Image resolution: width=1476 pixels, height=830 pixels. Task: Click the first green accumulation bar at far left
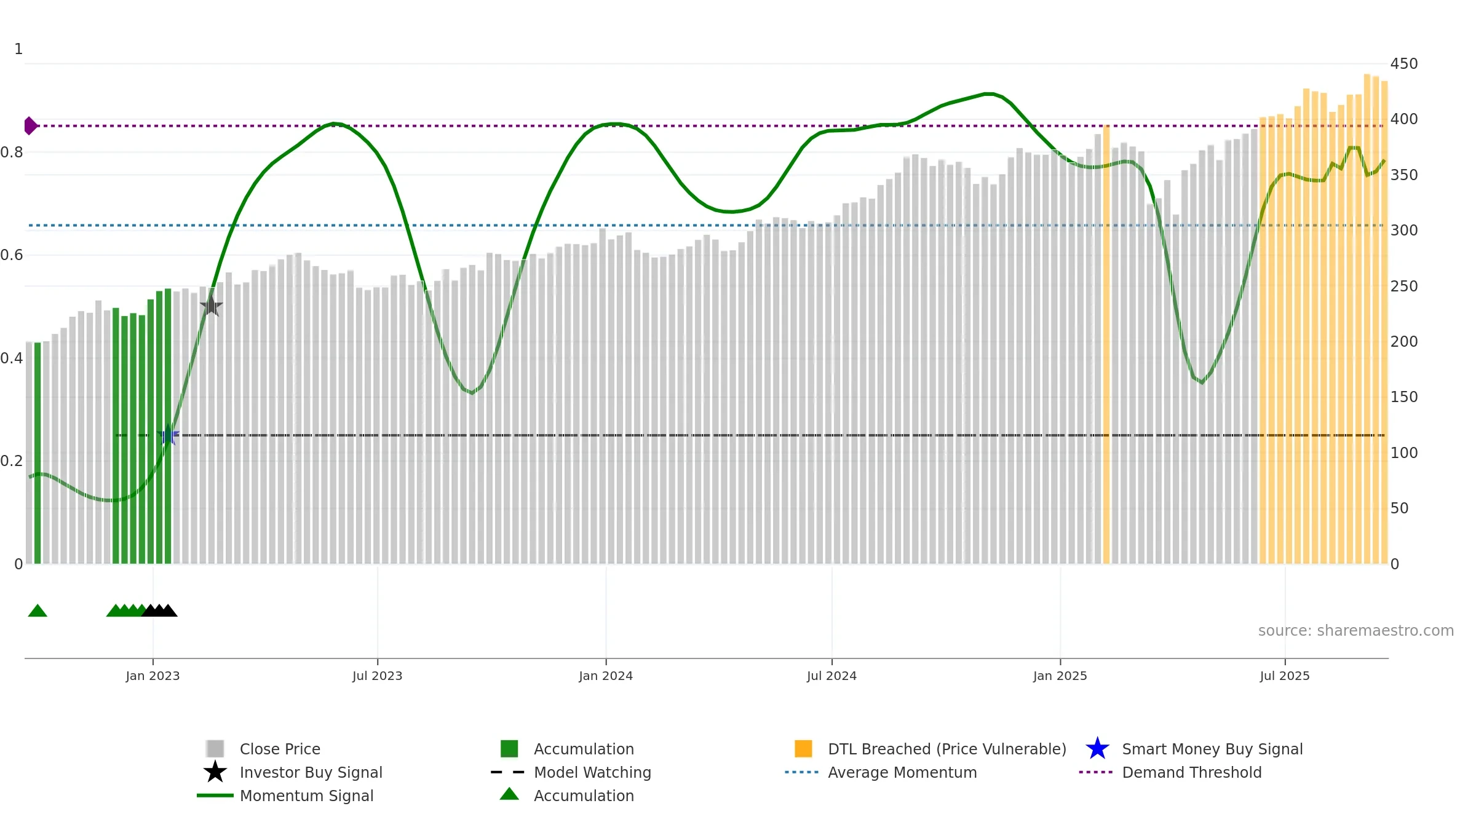click(38, 453)
